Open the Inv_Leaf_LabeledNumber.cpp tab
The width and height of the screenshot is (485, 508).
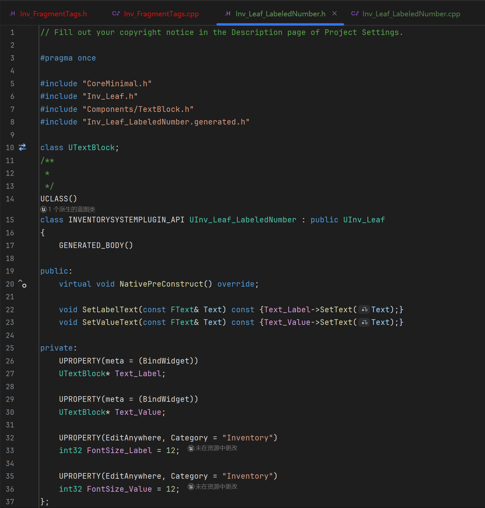[411, 14]
